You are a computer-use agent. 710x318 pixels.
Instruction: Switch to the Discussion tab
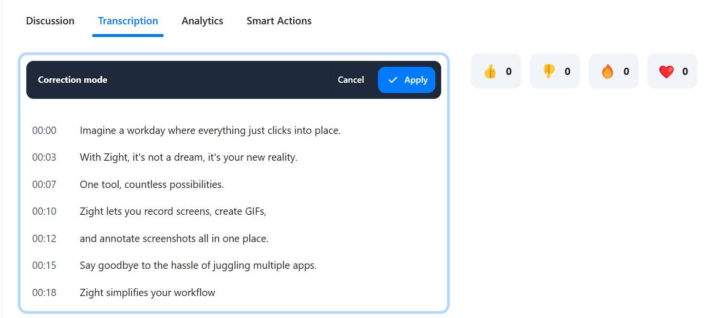(x=50, y=21)
